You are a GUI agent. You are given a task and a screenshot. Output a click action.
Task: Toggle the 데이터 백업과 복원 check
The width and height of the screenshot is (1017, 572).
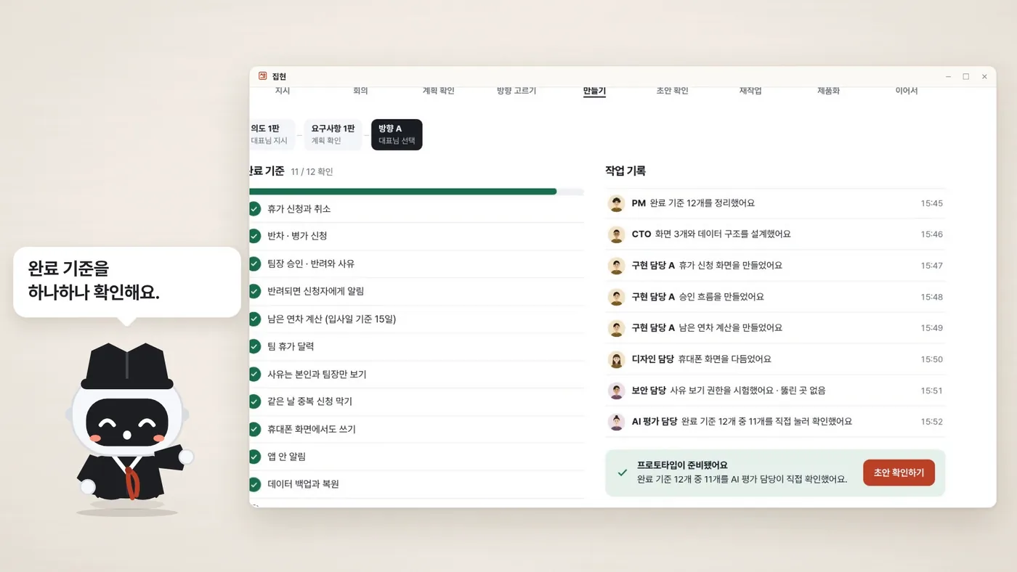coord(254,484)
